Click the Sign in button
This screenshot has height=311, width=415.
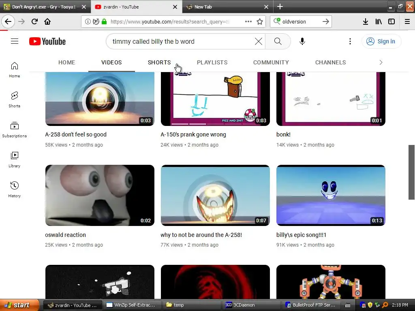tap(381, 41)
